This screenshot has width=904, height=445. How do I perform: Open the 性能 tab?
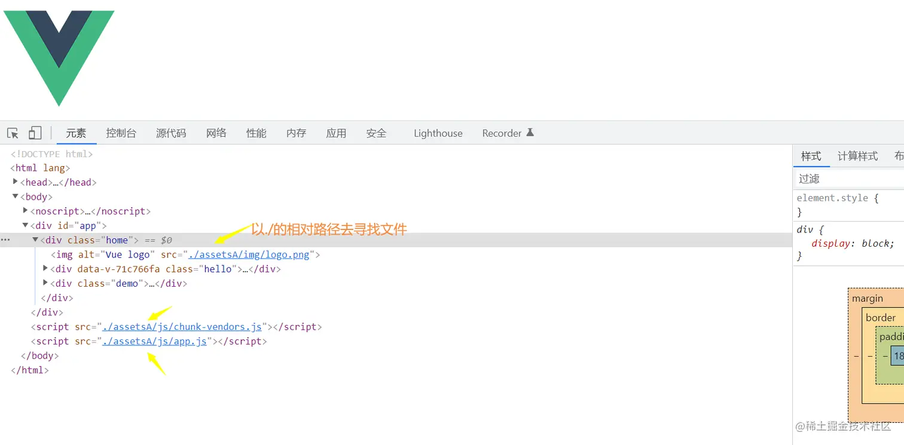[256, 133]
